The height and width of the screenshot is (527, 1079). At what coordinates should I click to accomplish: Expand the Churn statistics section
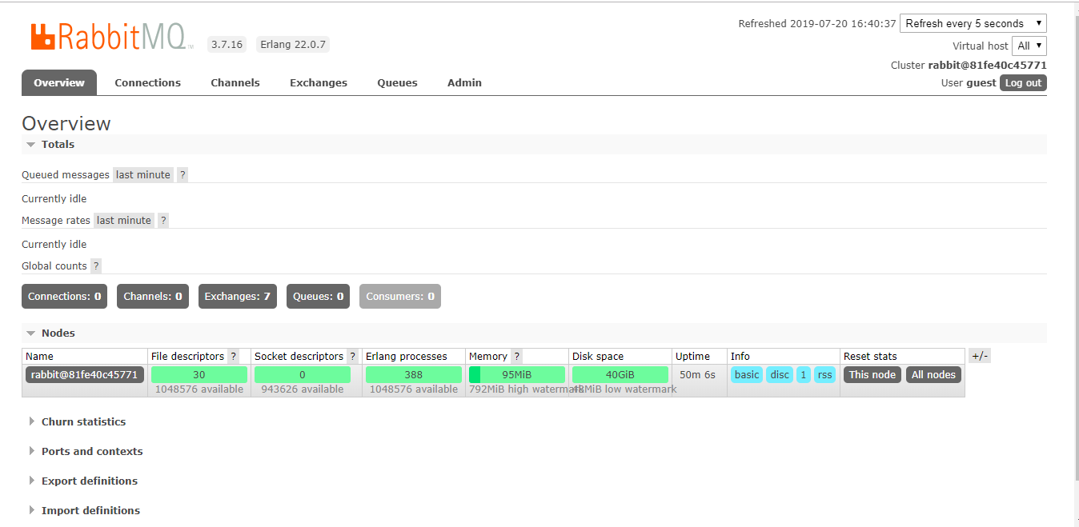(83, 422)
